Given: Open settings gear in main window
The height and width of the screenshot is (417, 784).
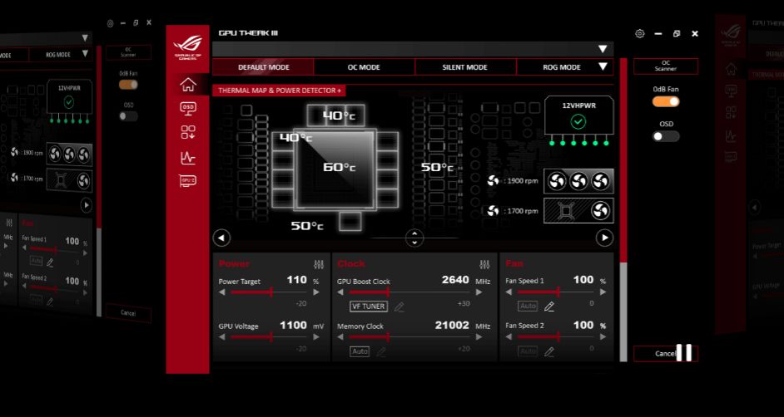Looking at the screenshot, I should coord(639,34).
